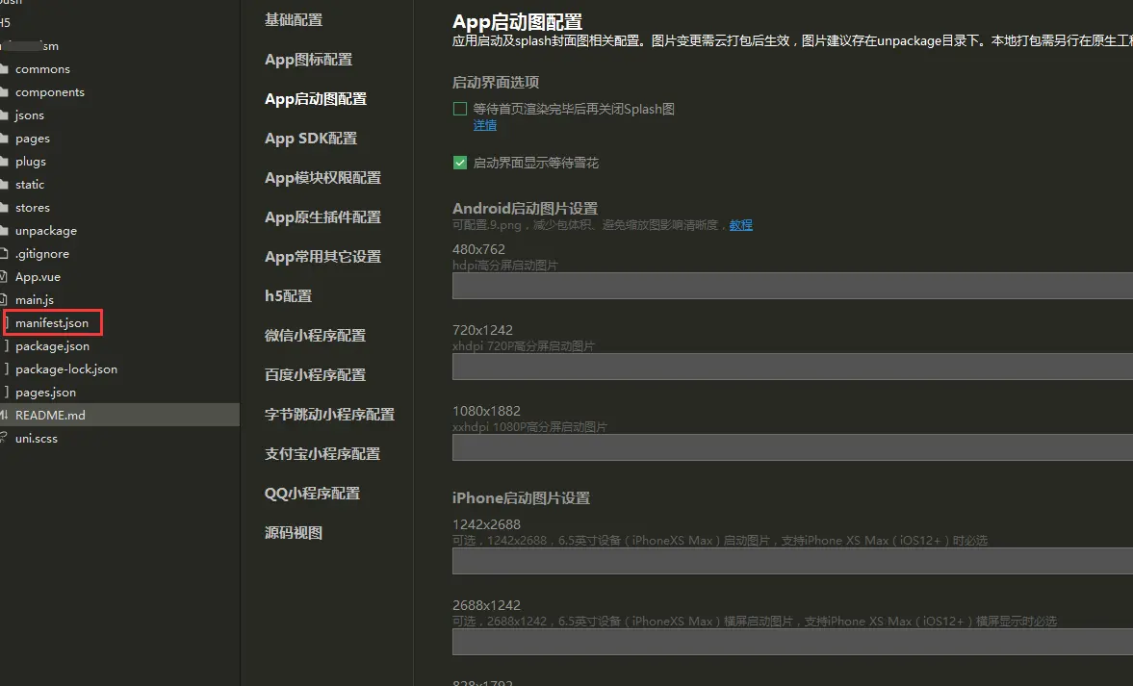
Task: Expand the unpackage folder
Action: coord(45,231)
